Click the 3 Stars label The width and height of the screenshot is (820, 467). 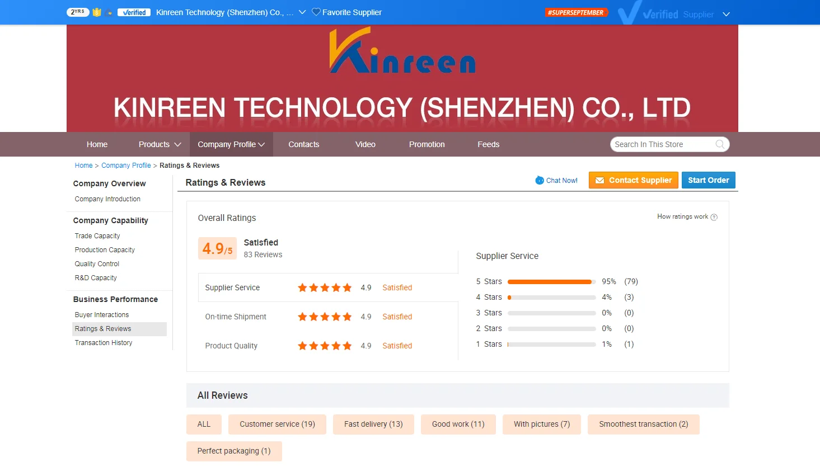pos(489,313)
